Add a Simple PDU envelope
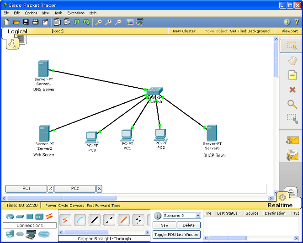This screenshot has width=303, height=243. pyautogui.click(x=292, y=140)
